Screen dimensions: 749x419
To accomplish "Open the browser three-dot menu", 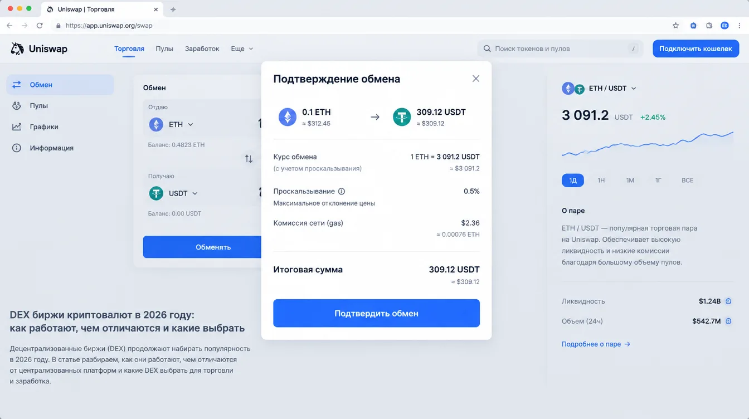I will 740,26.
